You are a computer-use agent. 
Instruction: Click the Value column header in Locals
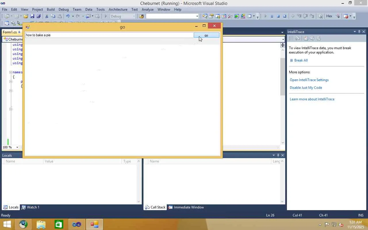[x=83, y=161]
